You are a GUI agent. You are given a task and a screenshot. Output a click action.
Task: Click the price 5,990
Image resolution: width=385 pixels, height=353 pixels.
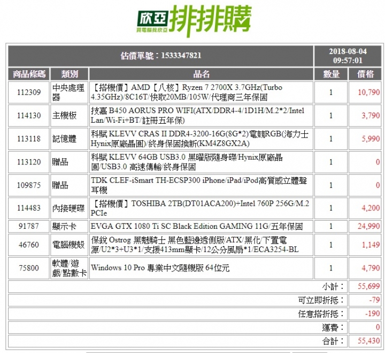(x=371, y=139)
